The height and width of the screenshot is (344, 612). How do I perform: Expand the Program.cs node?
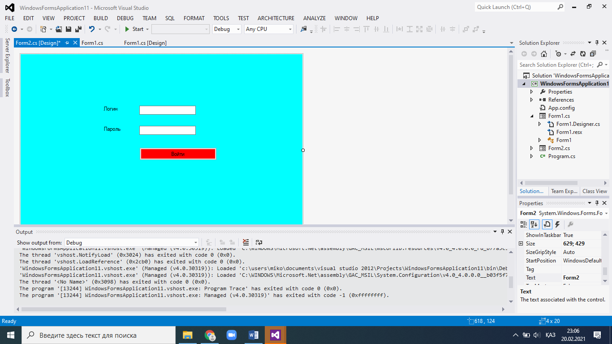532,156
